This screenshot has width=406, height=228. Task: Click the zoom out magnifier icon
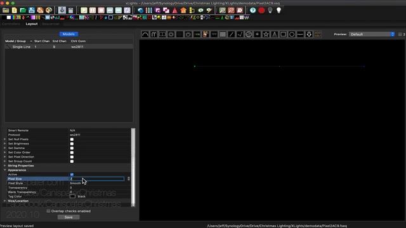click(x=231, y=10)
